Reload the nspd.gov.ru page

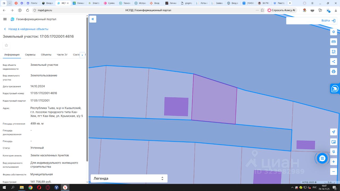point(28,10)
